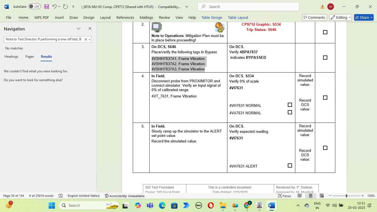Click the Page 30 of 154 indicator
This screenshot has width=377, height=212.
[14, 196]
